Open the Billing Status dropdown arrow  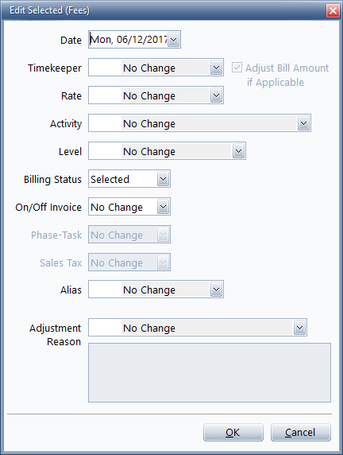[163, 179]
